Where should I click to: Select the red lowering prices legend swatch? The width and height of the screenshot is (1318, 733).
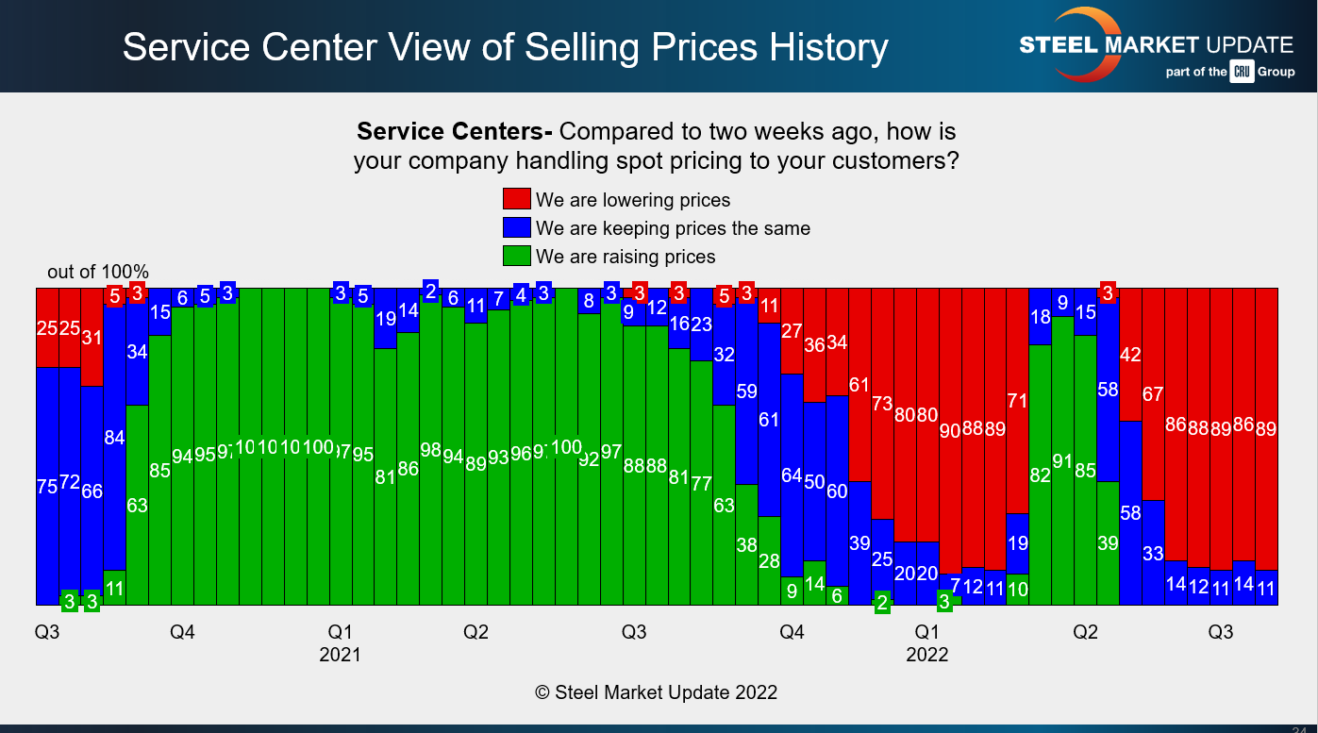tap(516, 199)
